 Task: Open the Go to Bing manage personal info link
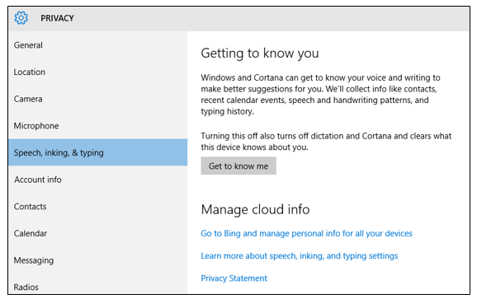[x=306, y=233]
